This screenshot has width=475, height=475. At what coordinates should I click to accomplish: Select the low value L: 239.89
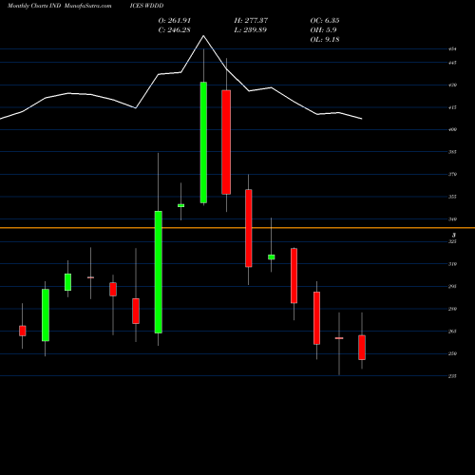pyautogui.click(x=251, y=30)
